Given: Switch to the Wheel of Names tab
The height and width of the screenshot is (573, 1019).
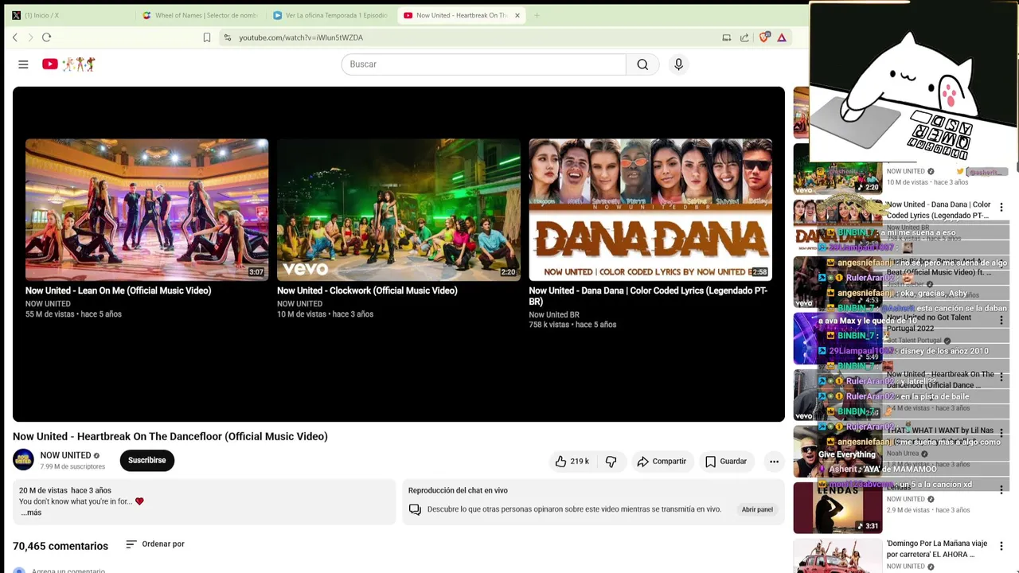Looking at the screenshot, I should [199, 15].
